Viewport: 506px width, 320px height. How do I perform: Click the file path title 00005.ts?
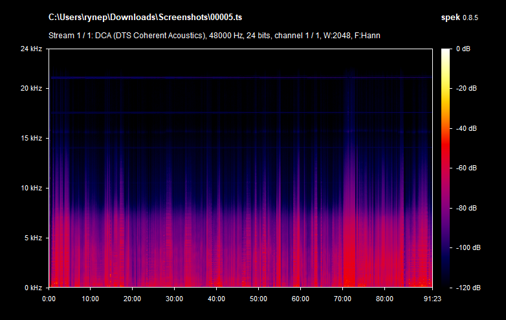150,16
